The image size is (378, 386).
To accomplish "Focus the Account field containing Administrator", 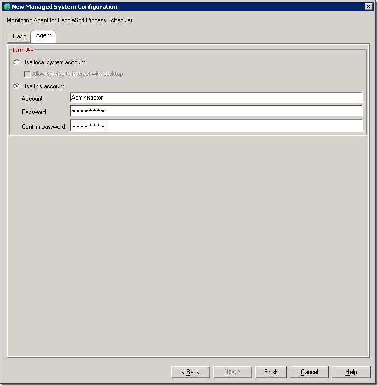I will click(x=216, y=98).
